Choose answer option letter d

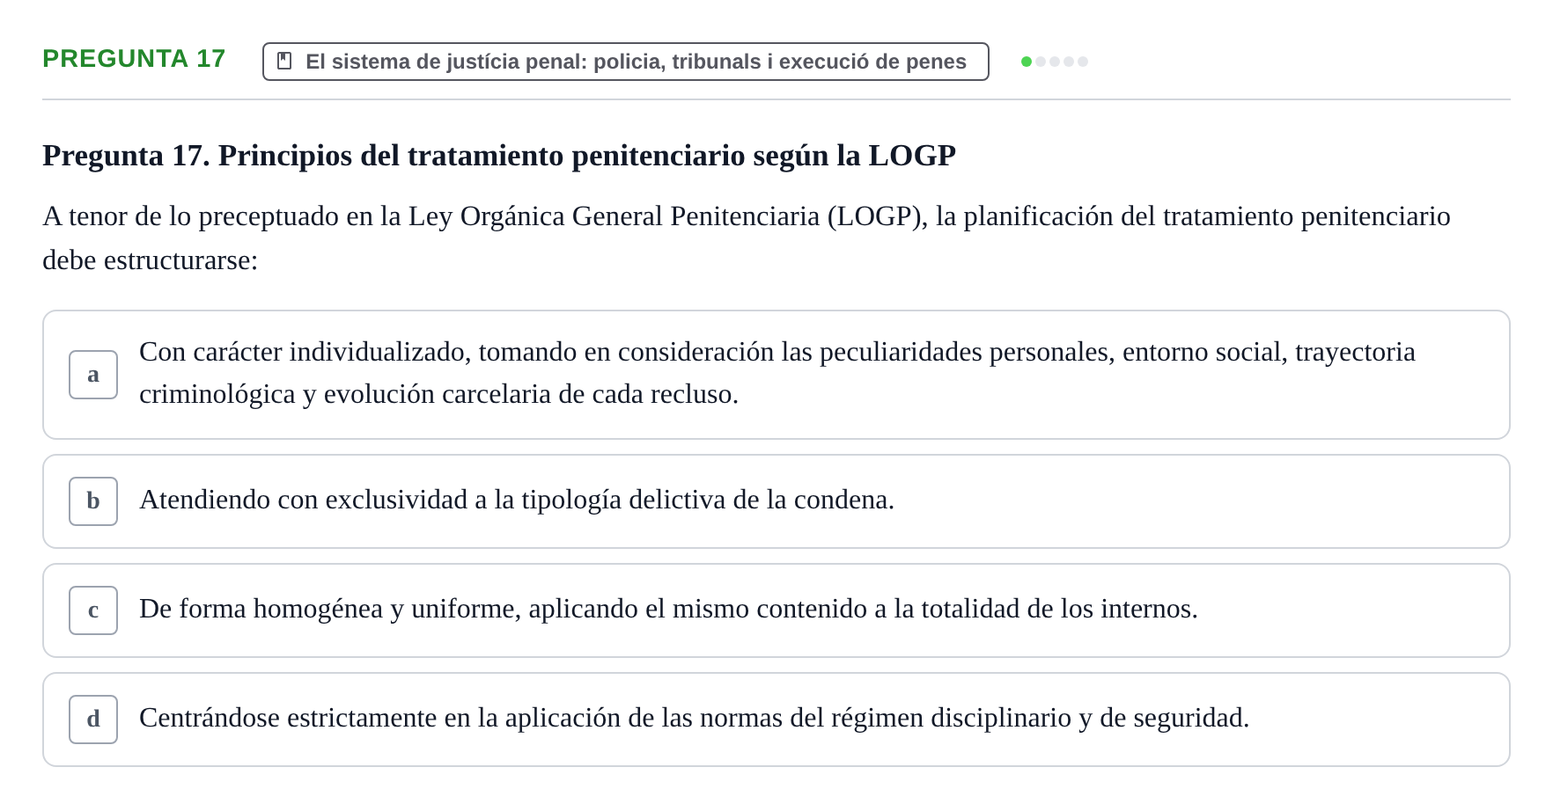[x=93, y=720]
